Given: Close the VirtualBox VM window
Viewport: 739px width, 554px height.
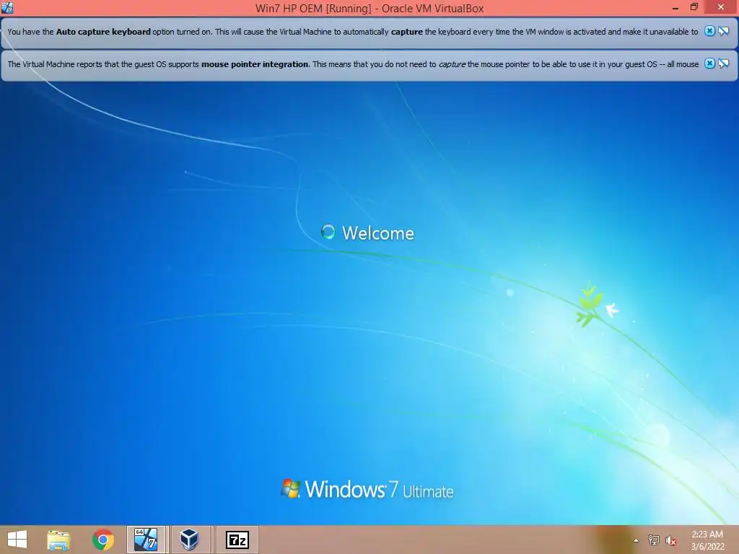Looking at the screenshot, I should point(721,7).
